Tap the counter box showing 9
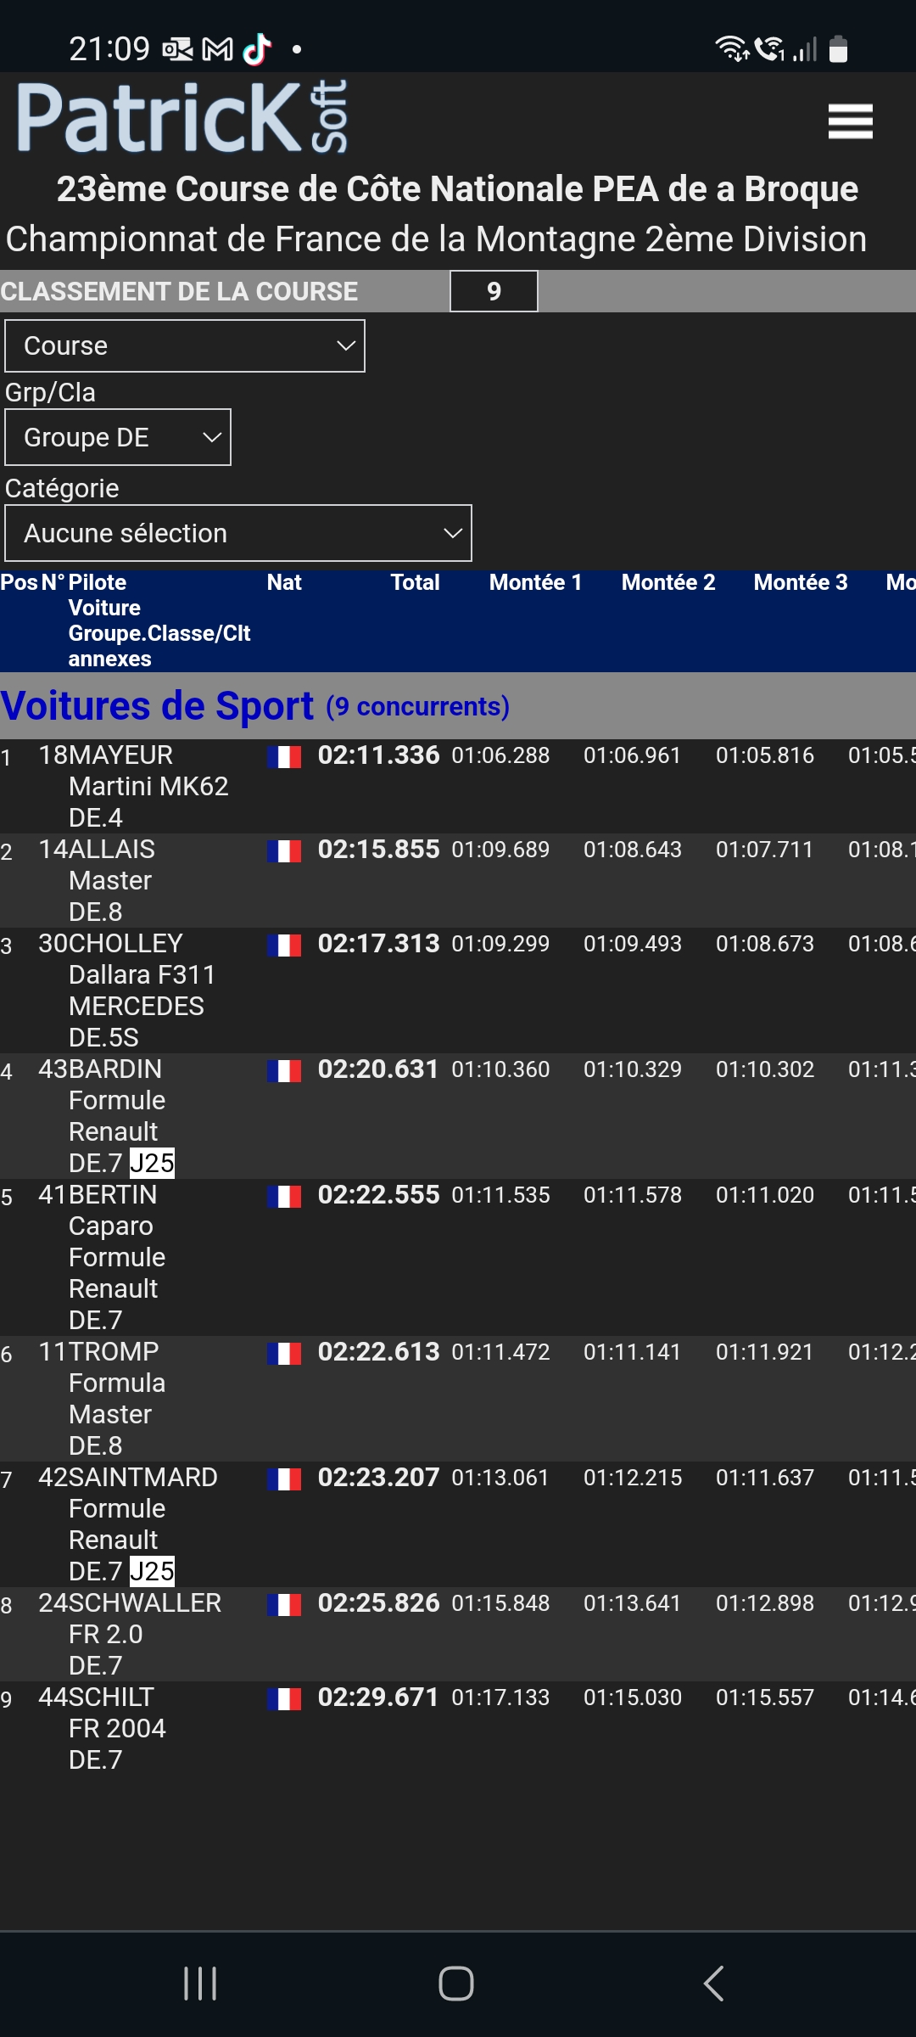916x2037 pixels. 494,291
